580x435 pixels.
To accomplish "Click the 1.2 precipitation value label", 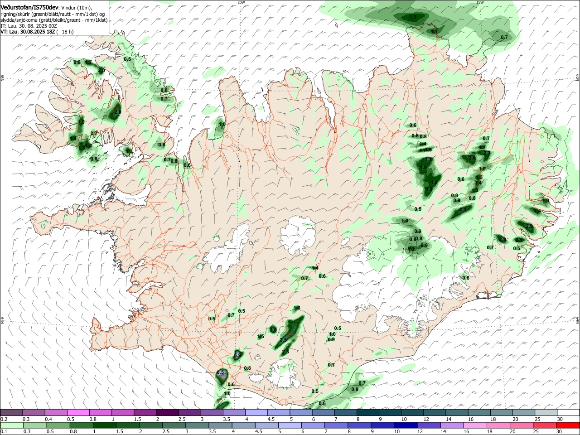I will 411,249.
